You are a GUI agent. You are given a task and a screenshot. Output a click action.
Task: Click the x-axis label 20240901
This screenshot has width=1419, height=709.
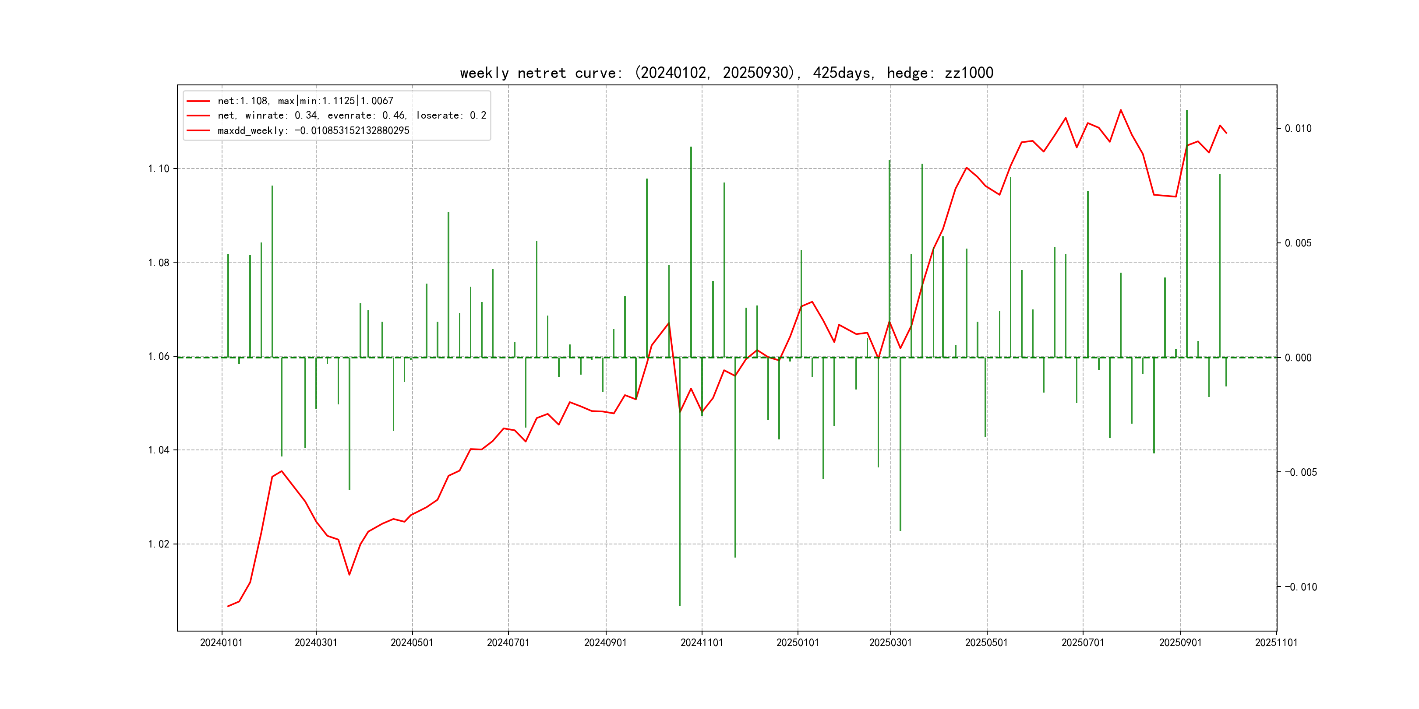tap(605, 642)
